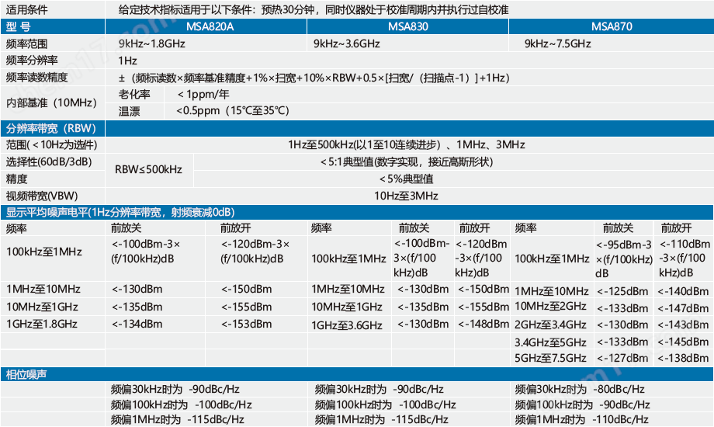Click the 分辨率带宽（RBW）section header
The height and width of the screenshot is (427, 714).
click(x=51, y=129)
